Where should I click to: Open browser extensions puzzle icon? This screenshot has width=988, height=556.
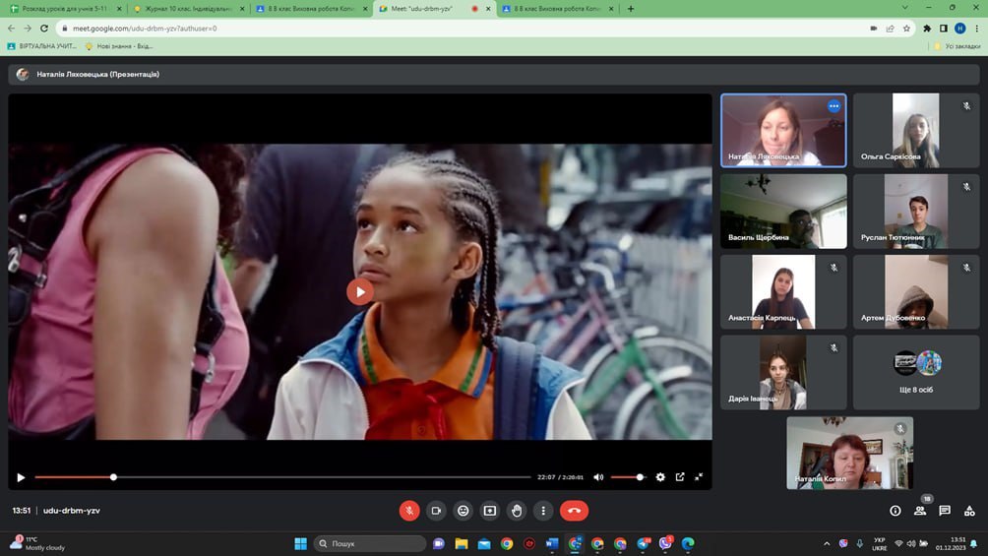coord(927,29)
